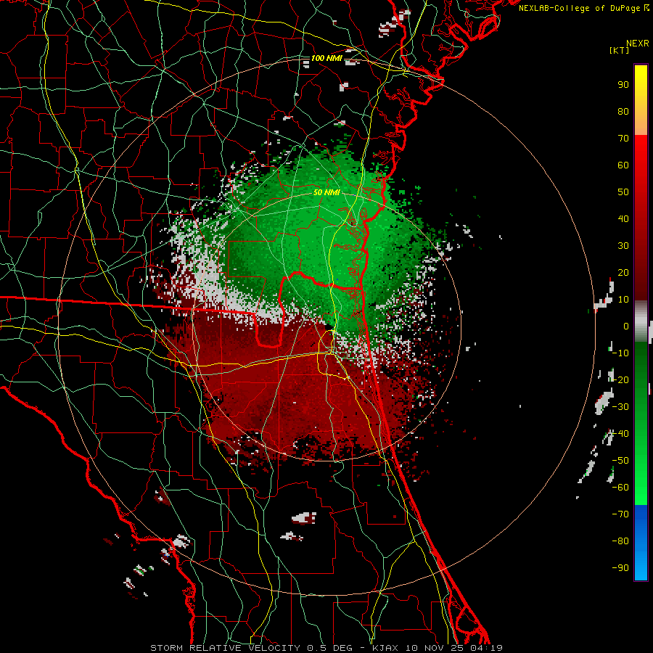The image size is (653, 653).
Task: Click the 60 value on velocity scale
Action: click(x=623, y=165)
